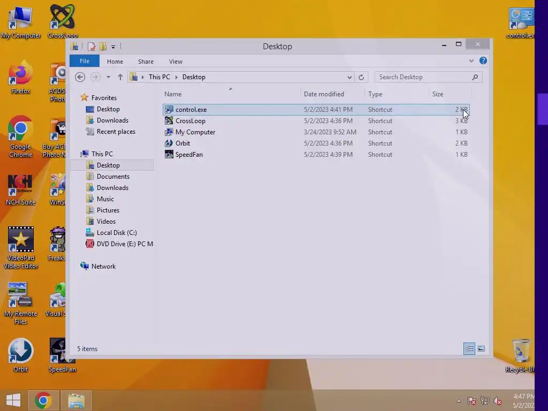Viewport: 548px width, 411px height.
Task: Open the Share ribbon tab
Action: click(x=146, y=61)
